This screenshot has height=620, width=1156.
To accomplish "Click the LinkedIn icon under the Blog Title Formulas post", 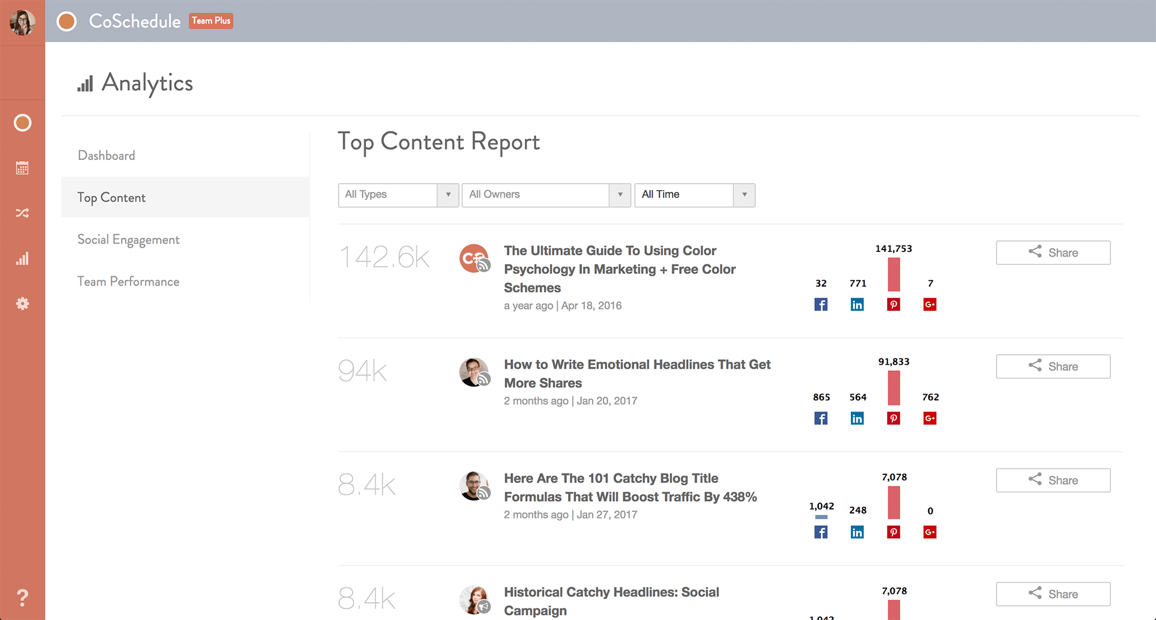I will pyautogui.click(x=857, y=532).
